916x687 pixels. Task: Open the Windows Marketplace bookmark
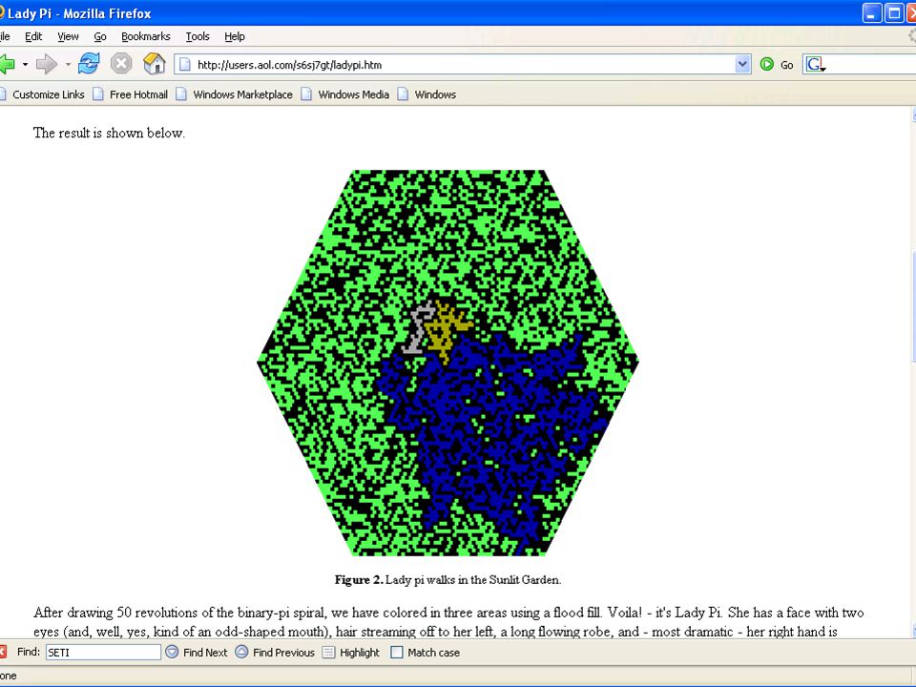tap(235, 94)
